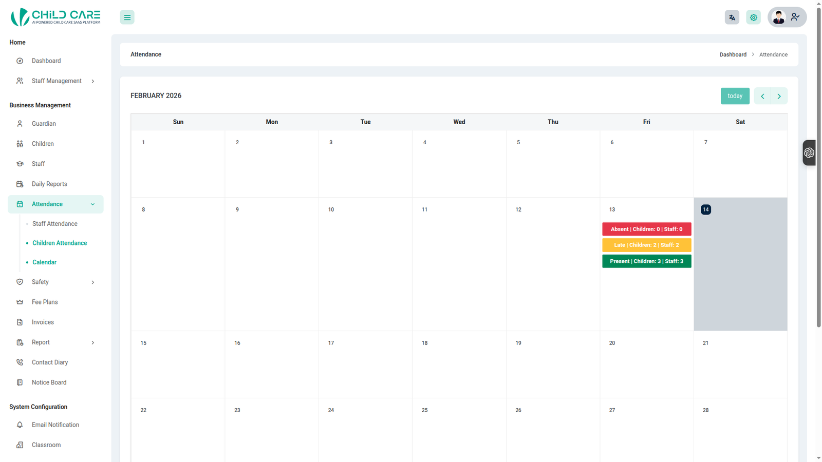This screenshot has height=462, width=822.
Task: Click the Staff Management people icon
Action: [x=20, y=81]
